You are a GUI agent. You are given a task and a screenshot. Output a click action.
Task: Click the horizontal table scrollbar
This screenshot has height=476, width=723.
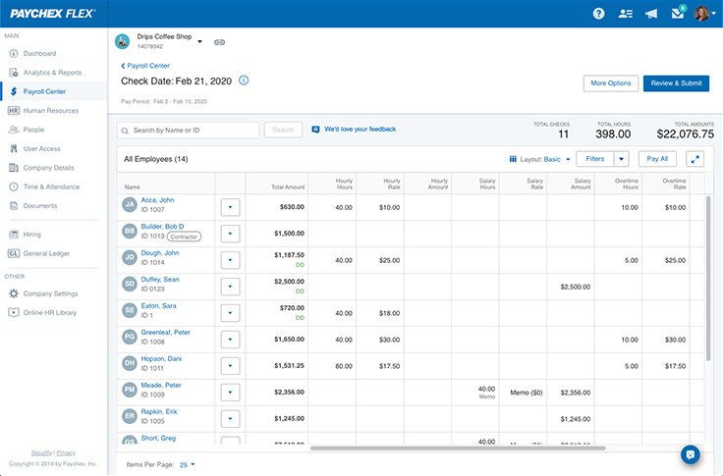point(458,448)
